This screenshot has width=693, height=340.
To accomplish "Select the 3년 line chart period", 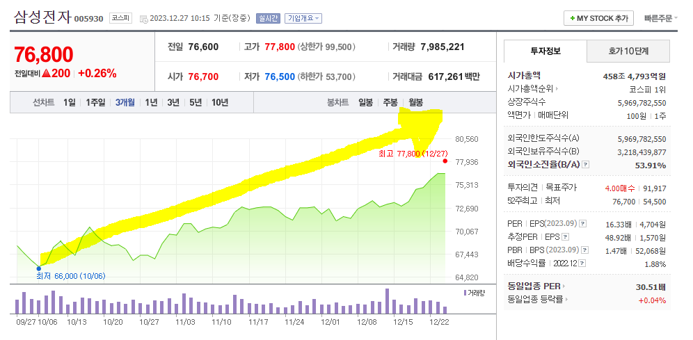I will coord(173,103).
